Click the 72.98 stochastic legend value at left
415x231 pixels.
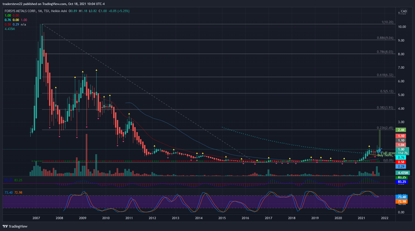tap(18, 193)
